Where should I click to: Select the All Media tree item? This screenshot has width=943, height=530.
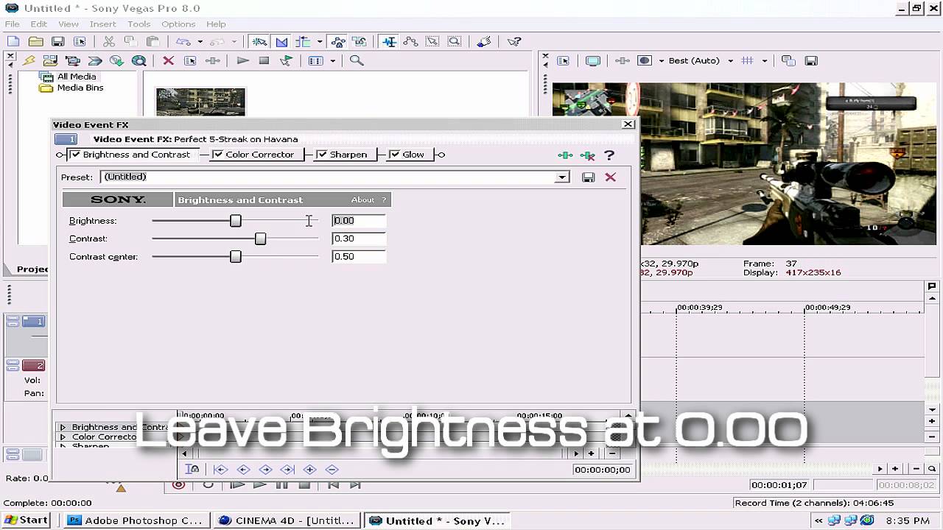pos(76,77)
